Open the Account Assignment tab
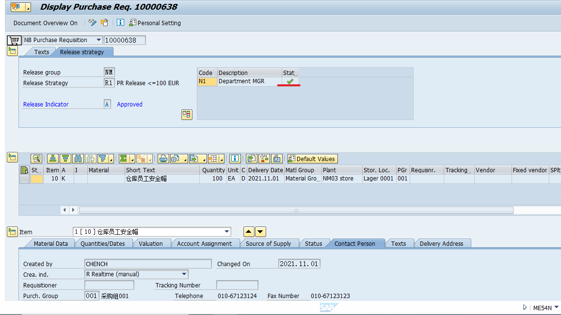 tap(204, 243)
